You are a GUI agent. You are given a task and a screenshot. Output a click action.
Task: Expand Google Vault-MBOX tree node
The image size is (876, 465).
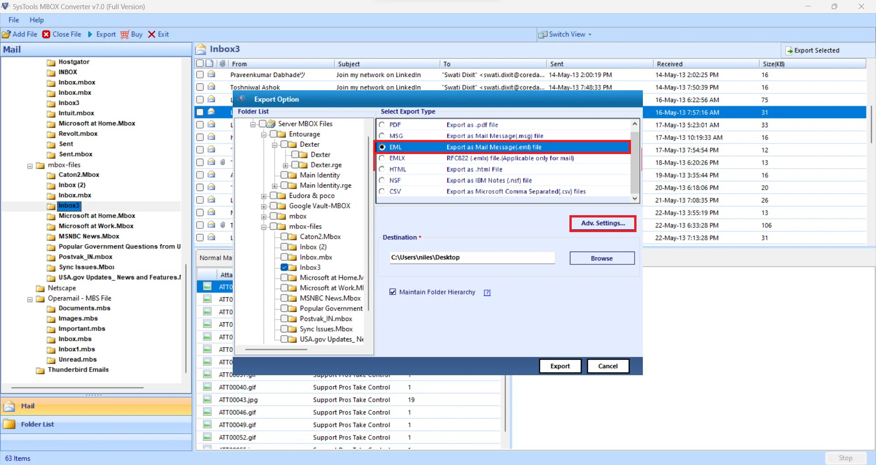[264, 206]
